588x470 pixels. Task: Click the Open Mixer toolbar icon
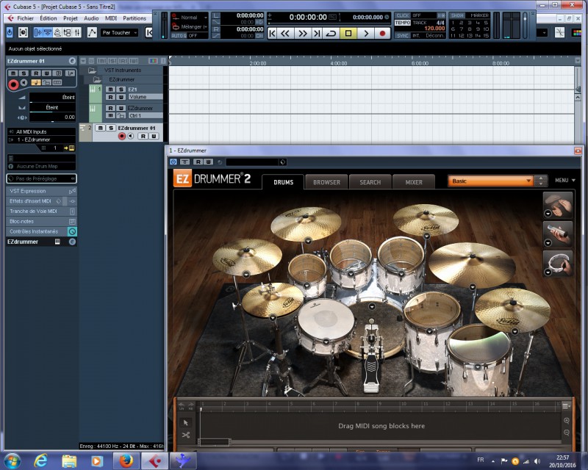[x=77, y=32]
